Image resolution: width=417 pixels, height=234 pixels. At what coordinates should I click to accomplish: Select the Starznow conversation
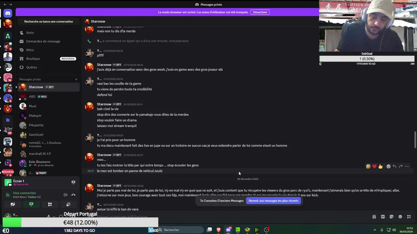tap(49, 87)
